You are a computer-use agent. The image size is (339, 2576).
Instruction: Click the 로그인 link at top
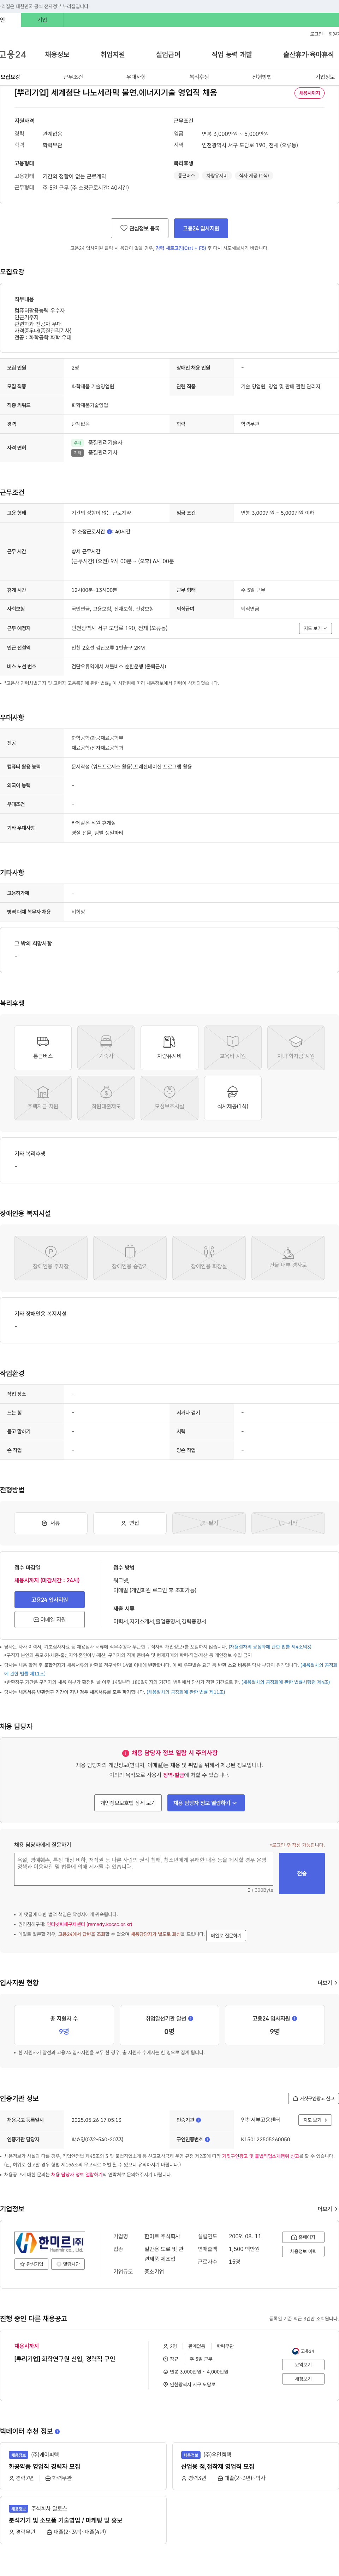(x=316, y=34)
